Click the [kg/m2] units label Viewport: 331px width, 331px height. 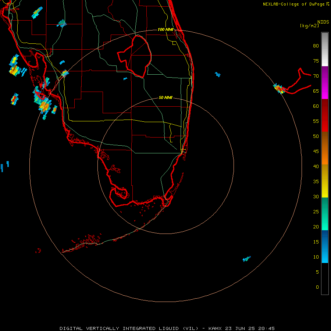point(309,26)
